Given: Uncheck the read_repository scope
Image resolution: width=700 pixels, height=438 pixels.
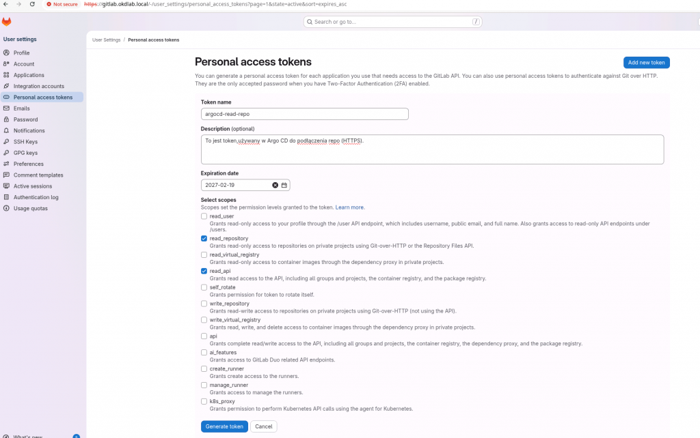Looking at the screenshot, I should (x=204, y=238).
